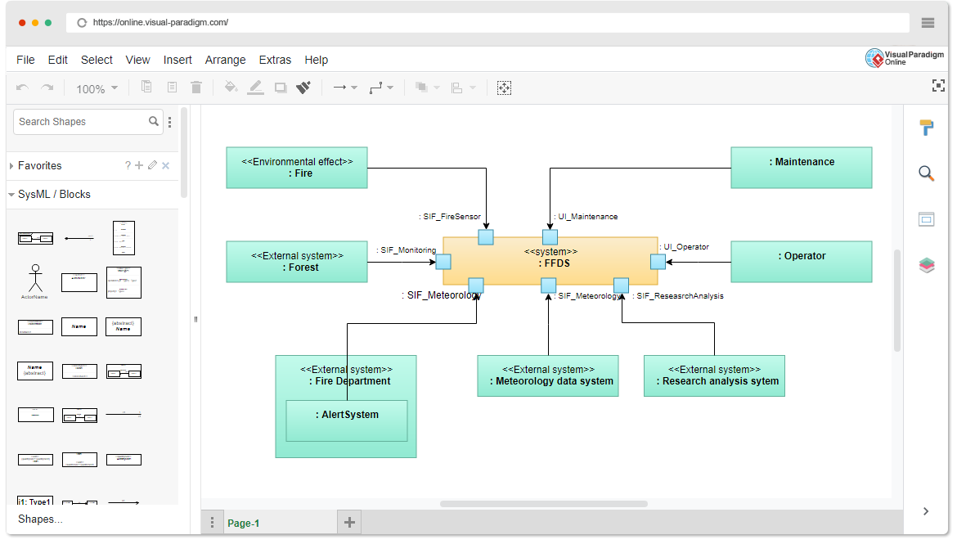Switch to the Page-1 tab
This screenshot has height=544, width=957.
point(243,523)
